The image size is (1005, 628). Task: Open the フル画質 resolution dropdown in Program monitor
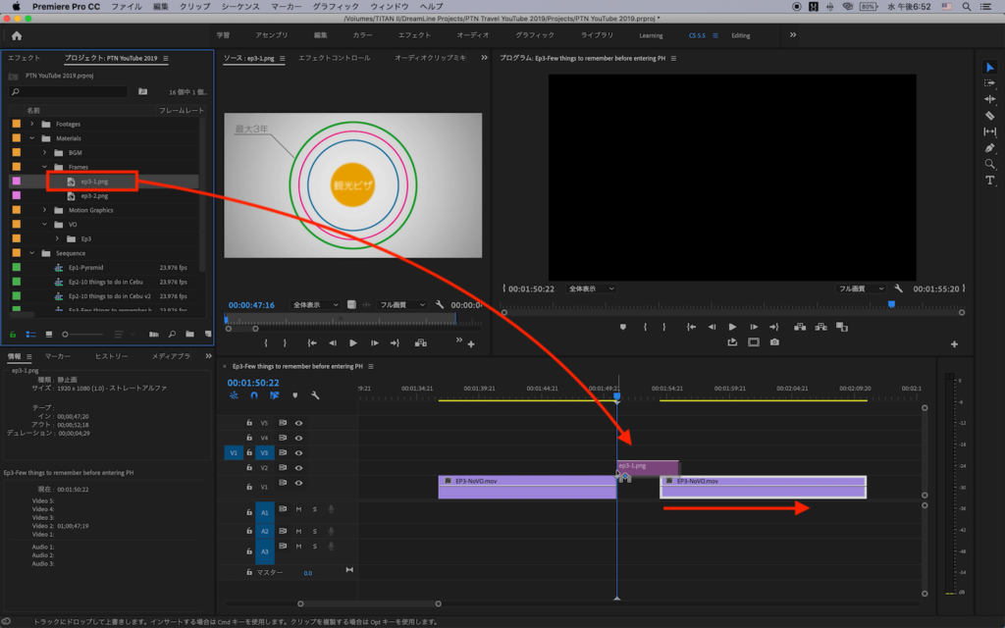tap(862, 288)
